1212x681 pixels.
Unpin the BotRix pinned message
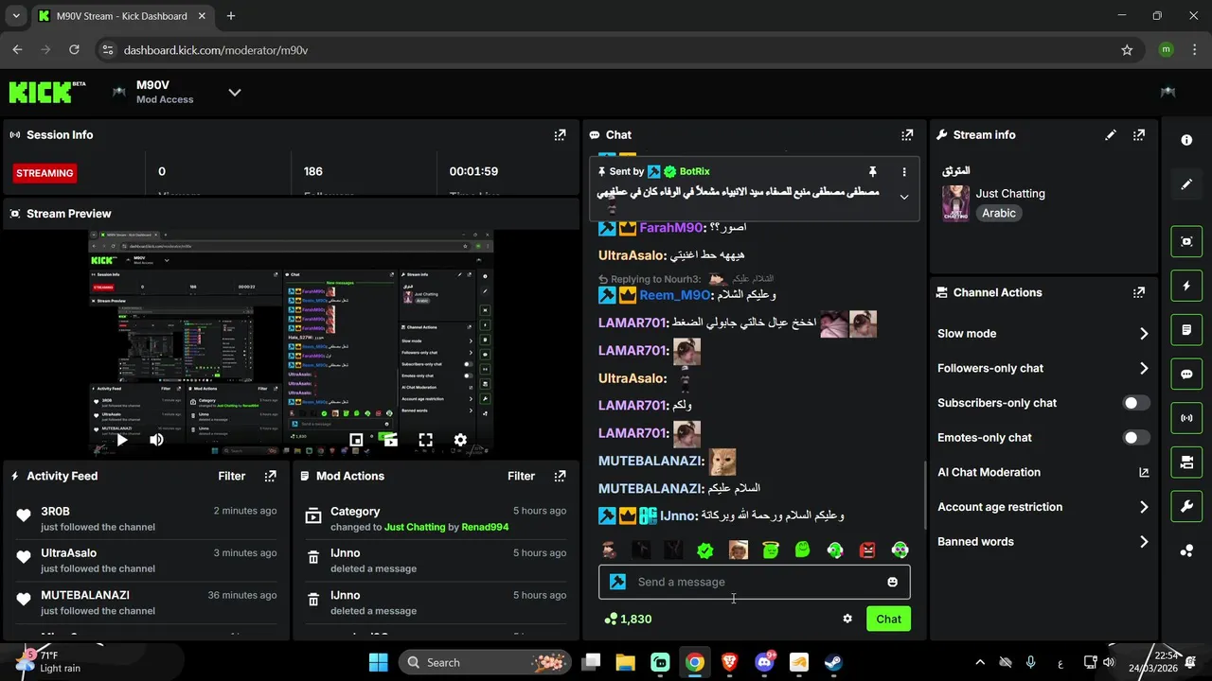pos(873,171)
